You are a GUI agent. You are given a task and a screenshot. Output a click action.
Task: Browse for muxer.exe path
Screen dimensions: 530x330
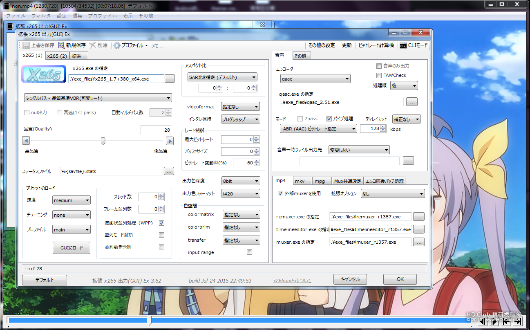coord(419,242)
